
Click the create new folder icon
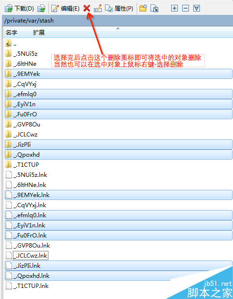tap(143, 8)
